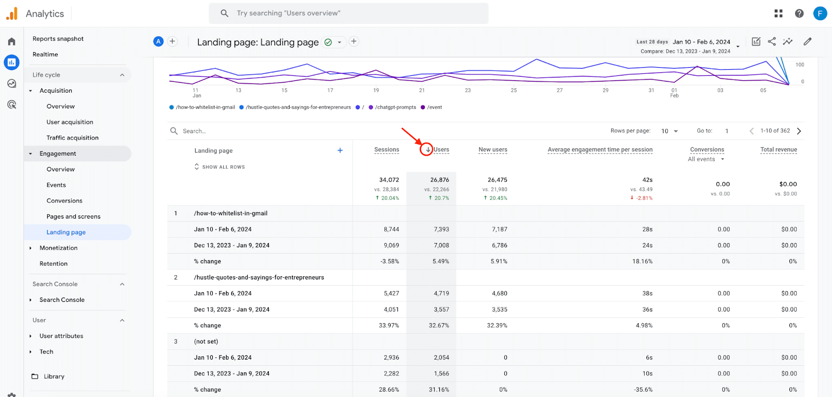Click the Go to page number field
832x397 pixels.
(x=727, y=131)
